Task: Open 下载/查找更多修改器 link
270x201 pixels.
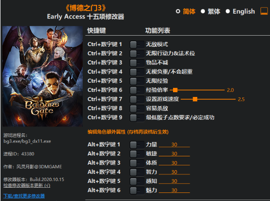Action: click(x=24, y=196)
